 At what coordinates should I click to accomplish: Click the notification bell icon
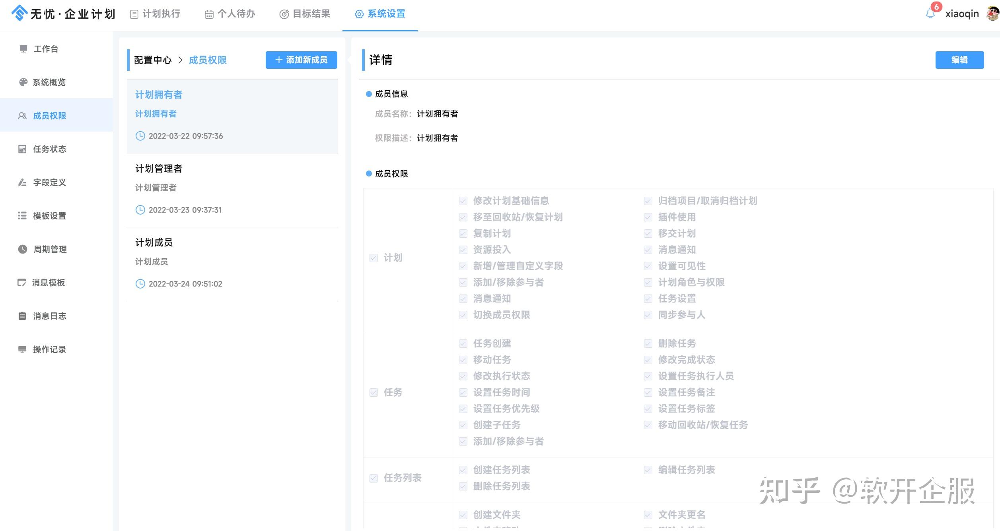tap(930, 14)
